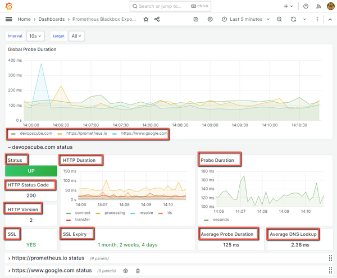Toggle https://prometheus.io legend series
The width and height of the screenshot is (337, 278).
[x=86, y=134]
